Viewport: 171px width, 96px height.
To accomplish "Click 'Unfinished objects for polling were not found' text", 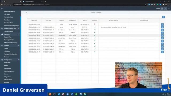I will point(114,27).
